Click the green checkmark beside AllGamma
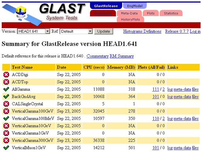 pyautogui.click(x=6, y=89)
